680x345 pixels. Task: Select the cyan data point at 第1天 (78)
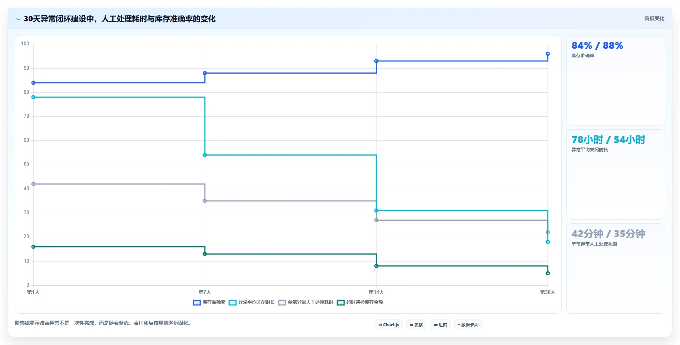point(34,97)
